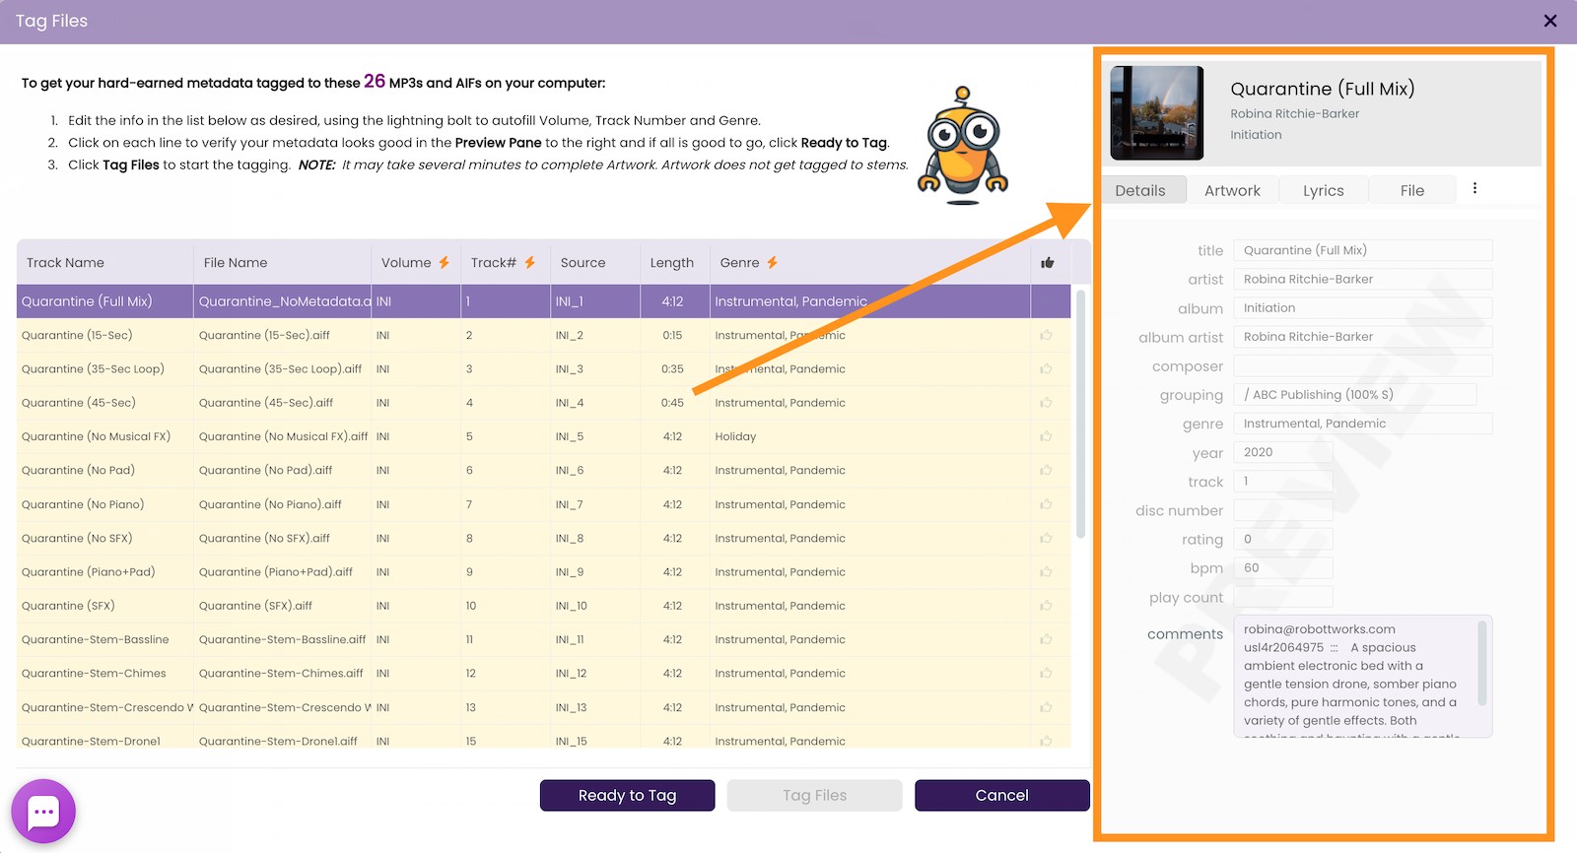Toggle thumbs-up for Quarantine (45-Sec) row
The height and width of the screenshot is (853, 1577).
tap(1046, 403)
